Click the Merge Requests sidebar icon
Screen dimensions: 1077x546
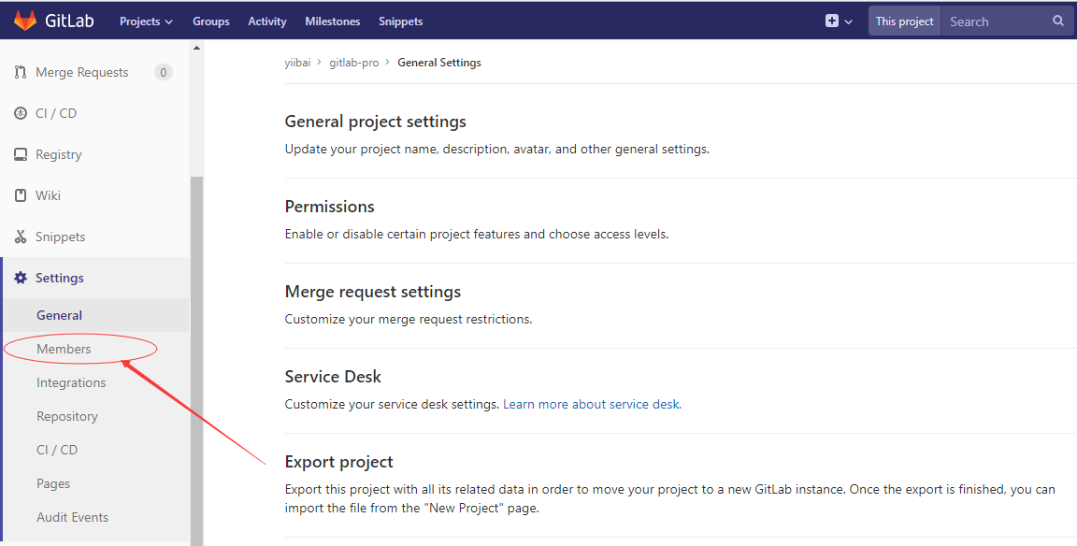tap(21, 72)
